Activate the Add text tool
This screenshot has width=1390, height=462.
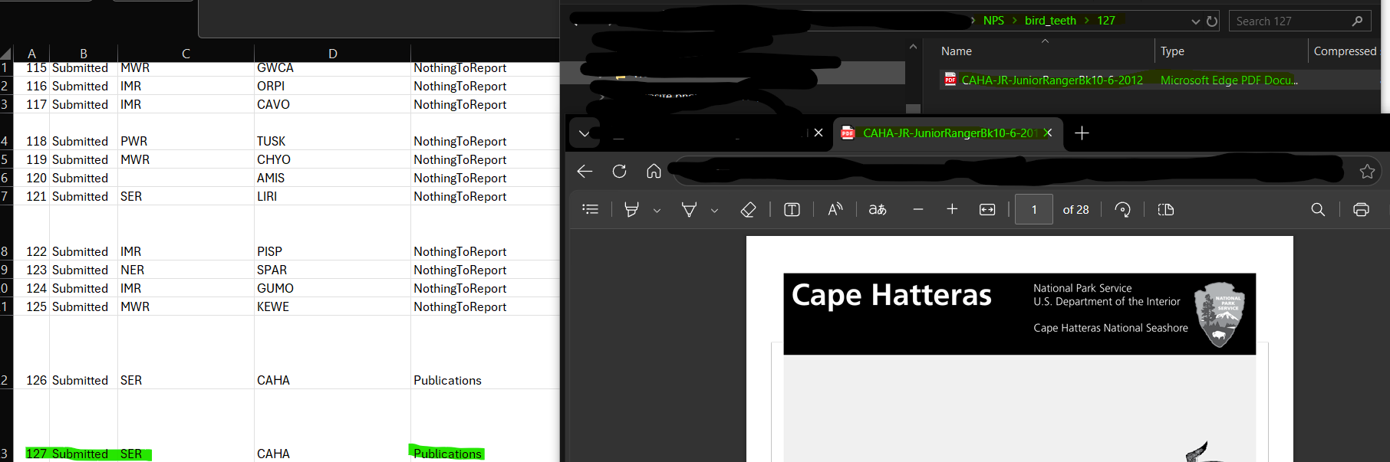point(792,209)
